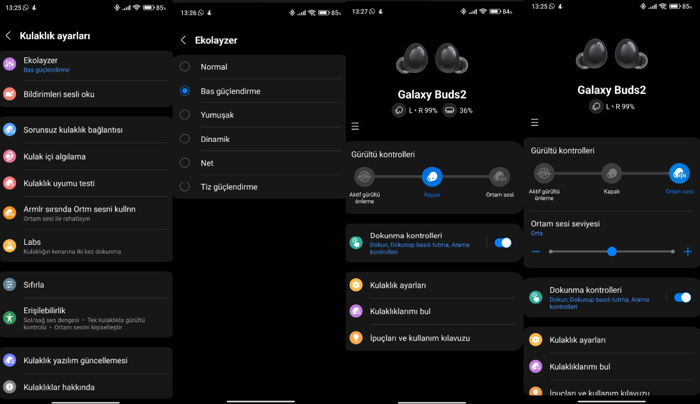
Task: Tap the Labs flask icon
Action: click(x=10, y=245)
